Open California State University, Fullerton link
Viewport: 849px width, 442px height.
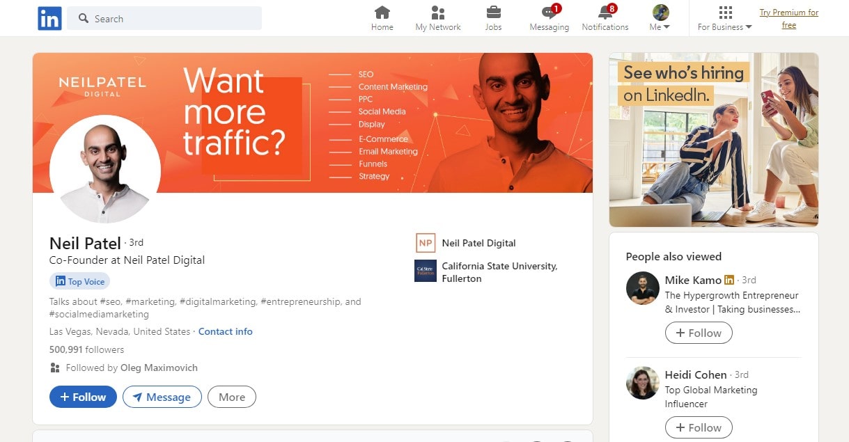click(x=499, y=272)
